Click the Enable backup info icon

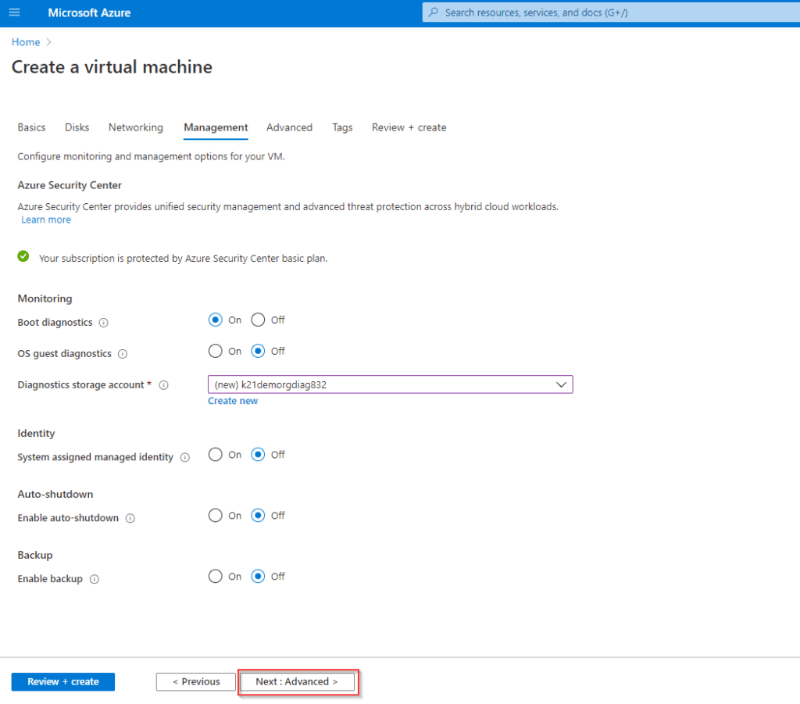pyautogui.click(x=94, y=579)
